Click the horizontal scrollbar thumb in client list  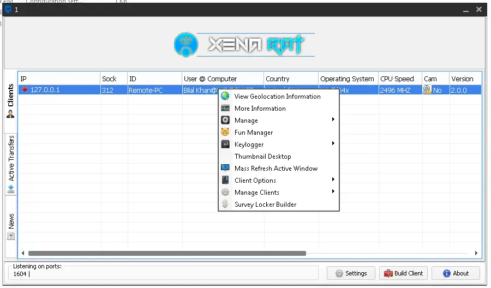pyautogui.click(x=166, y=253)
